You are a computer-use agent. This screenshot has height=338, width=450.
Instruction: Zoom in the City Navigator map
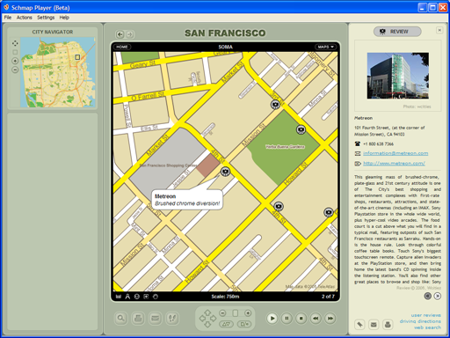pos(15,61)
